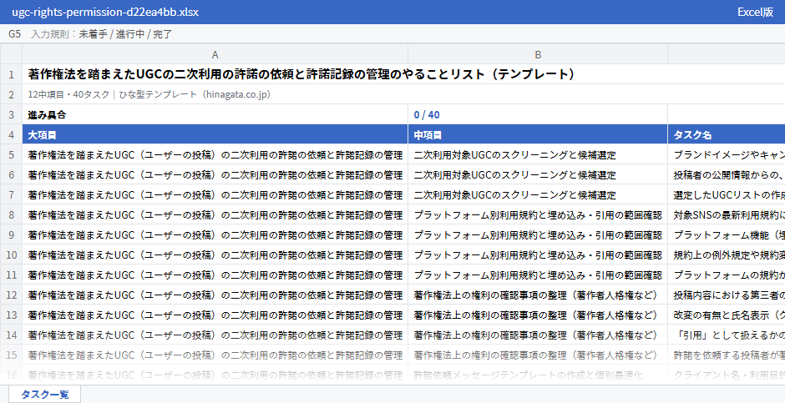This screenshot has height=403, width=785.
Task: Select the ブランドイメージやキャン task cell
Action: point(727,154)
